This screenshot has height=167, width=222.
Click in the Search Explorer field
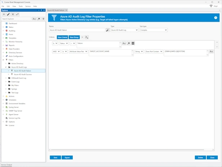(17, 19)
